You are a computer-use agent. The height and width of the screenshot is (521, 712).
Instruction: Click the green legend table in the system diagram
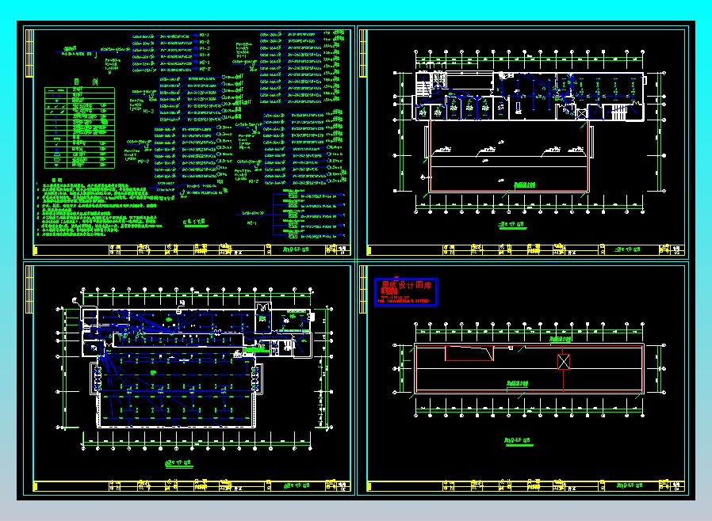[x=79, y=127]
